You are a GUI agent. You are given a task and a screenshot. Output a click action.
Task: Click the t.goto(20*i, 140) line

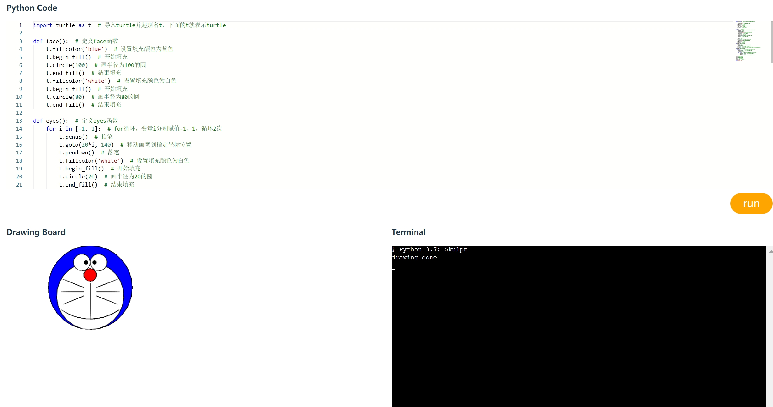coord(125,145)
